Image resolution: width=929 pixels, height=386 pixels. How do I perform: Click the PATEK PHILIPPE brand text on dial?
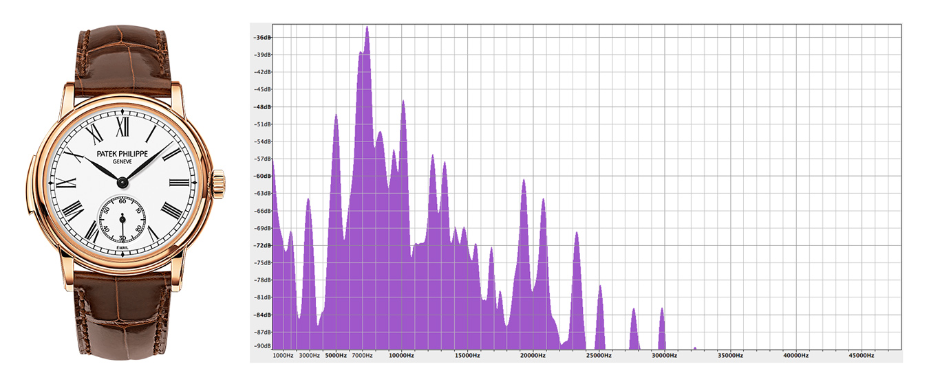122,154
